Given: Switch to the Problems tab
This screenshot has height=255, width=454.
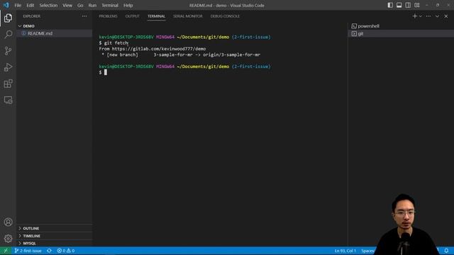Looking at the screenshot, I should 108,16.
